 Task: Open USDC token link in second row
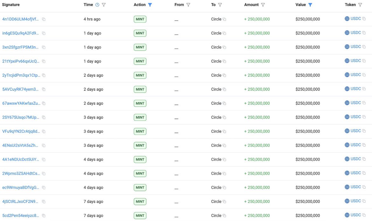355,33
